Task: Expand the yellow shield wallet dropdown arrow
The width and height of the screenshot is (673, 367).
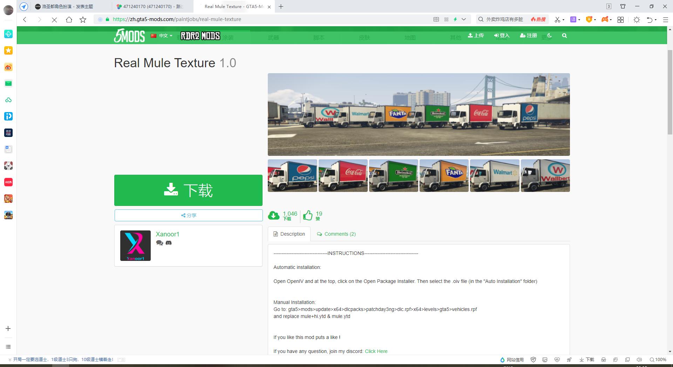Action: [595, 20]
